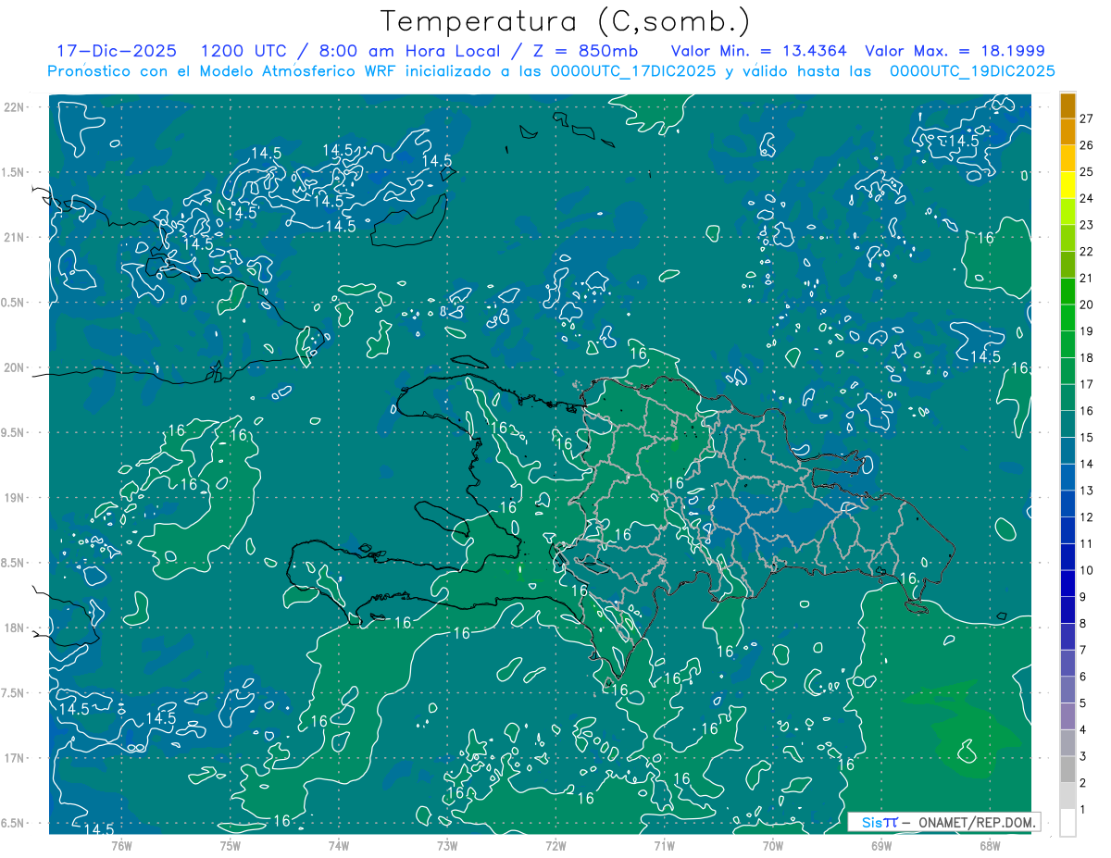This screenshot has width=1111, height=858.
Task: Click the "1.5N" latitude axis label
Action: 14,172
